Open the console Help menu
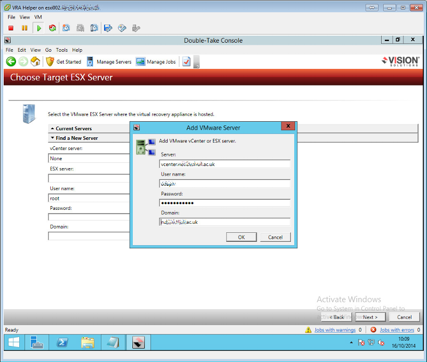The height and width of the screenshot is (362, 427). click(x=77, y=50)
